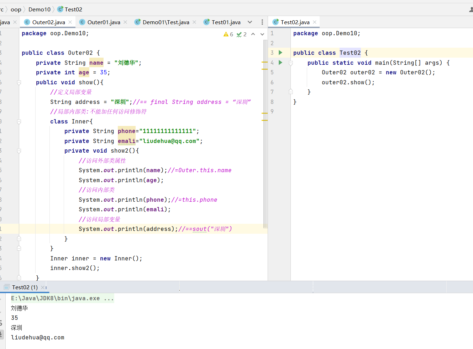Click the green typo checkmark showing 2
The height and width of the screenshot is (349, 473).
pyautogui.click(x=242, y=34)
